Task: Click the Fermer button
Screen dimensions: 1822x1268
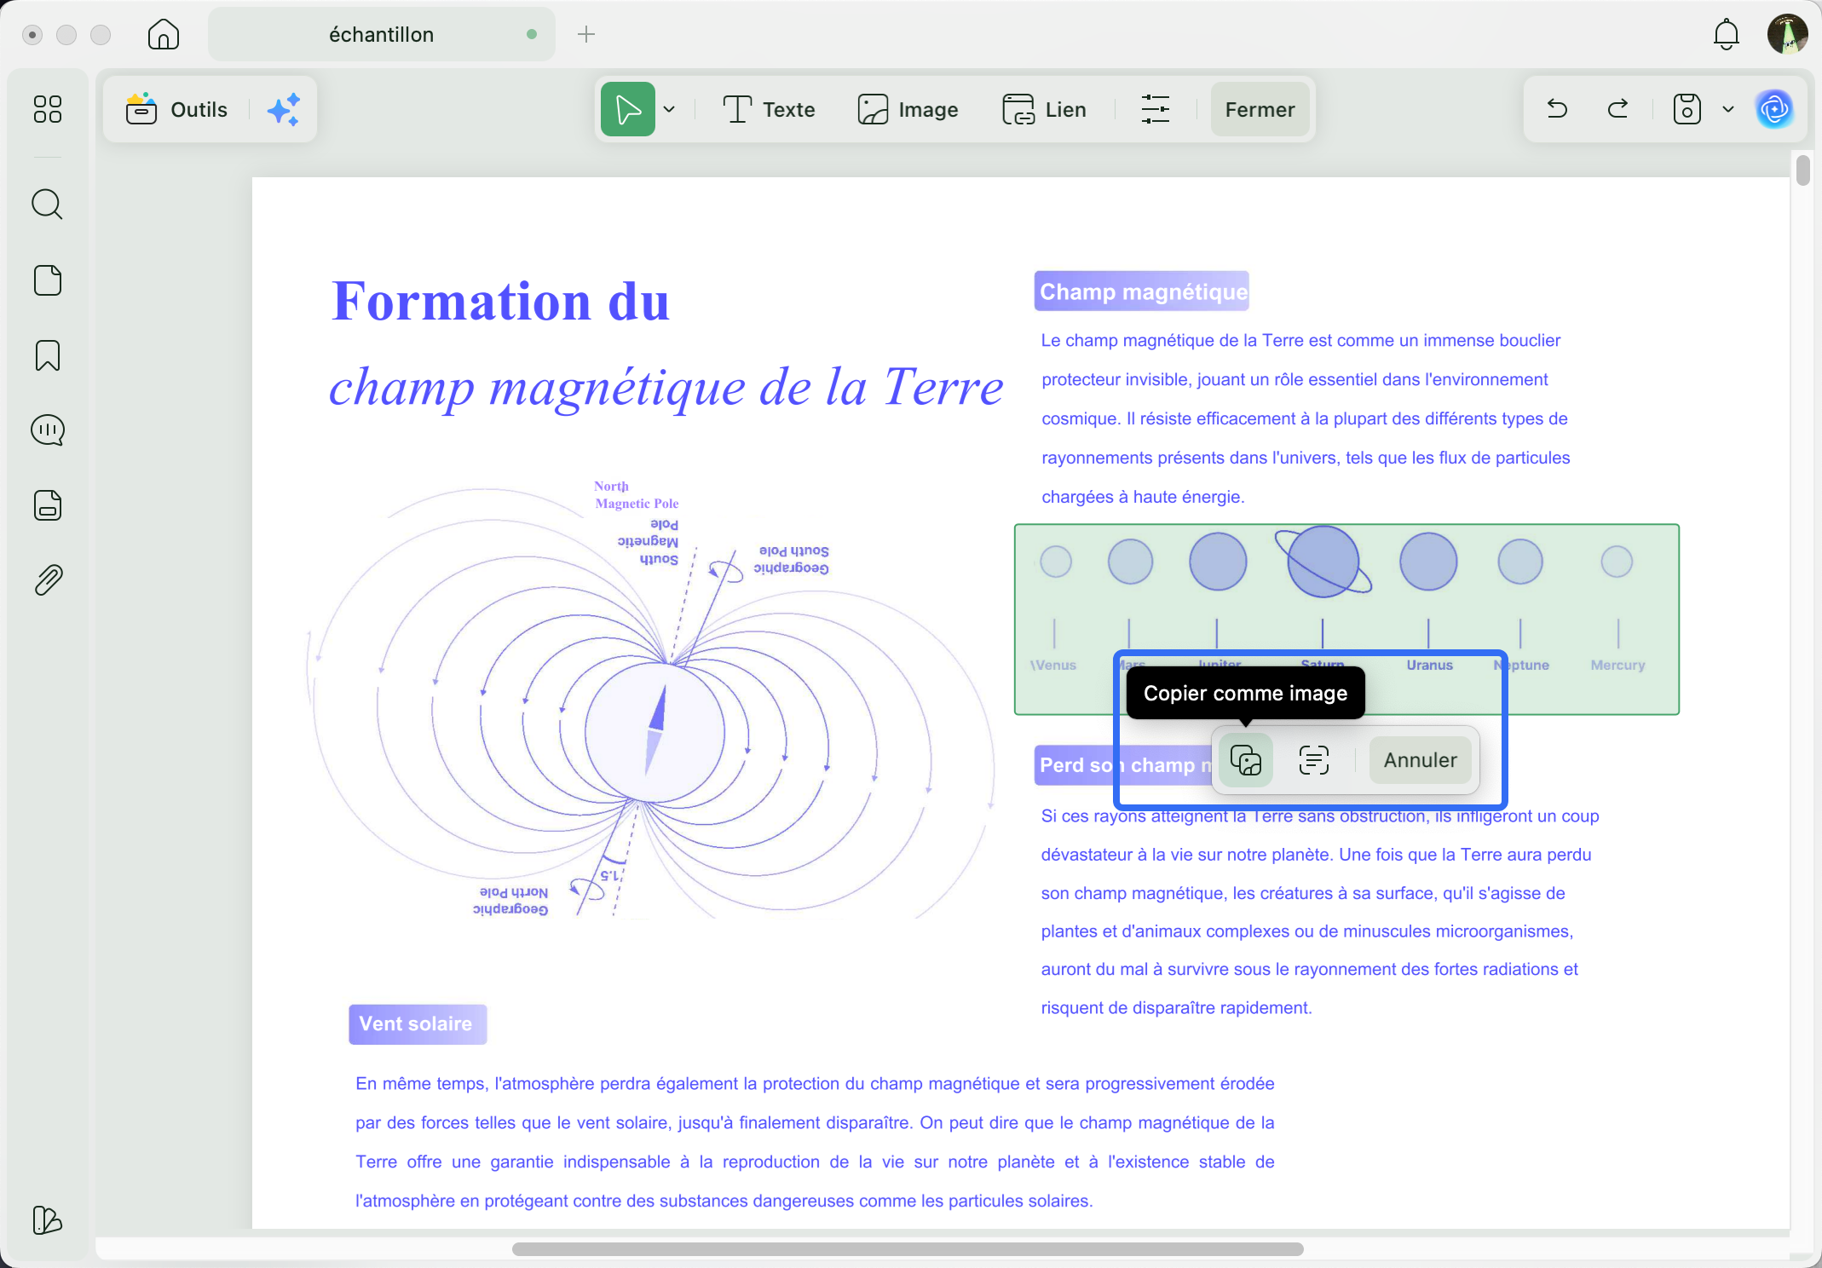Action: pyautogui.click(x=1260, y=109)
